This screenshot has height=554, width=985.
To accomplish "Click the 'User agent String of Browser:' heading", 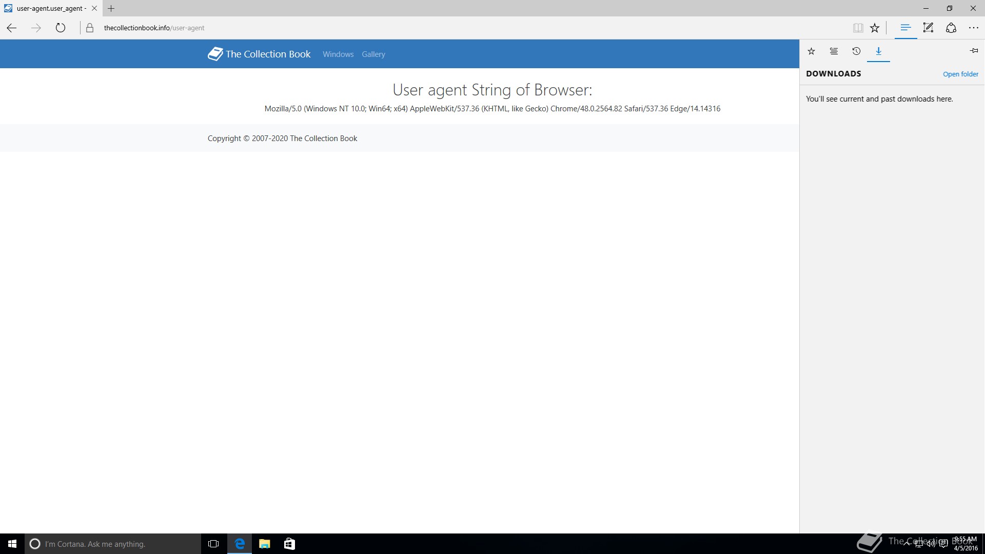I will coord(492,90).
